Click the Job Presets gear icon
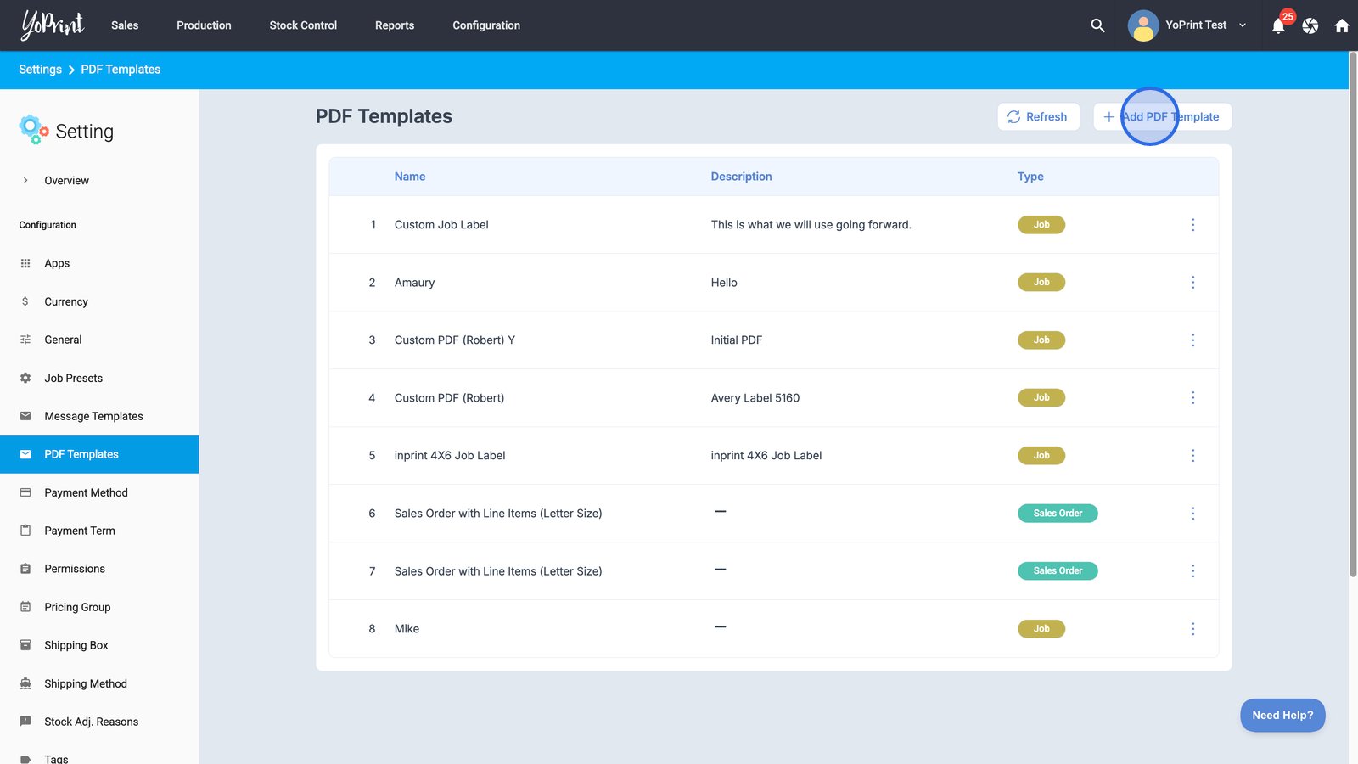The image size is (1358, 764). pos(25,378)
